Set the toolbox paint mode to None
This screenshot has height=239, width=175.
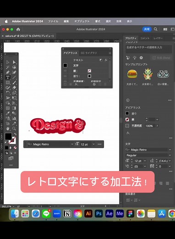click(15, 148)
